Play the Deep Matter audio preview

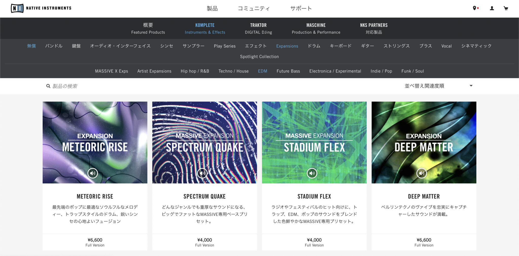click(x=422, y=173)
